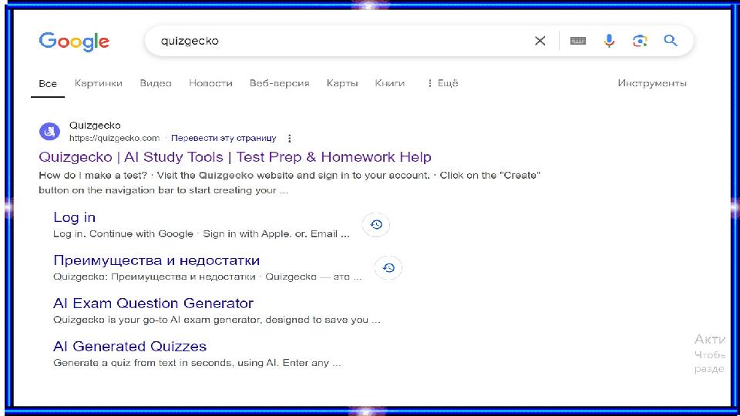740x416 pixels.
Task: Expand the Ещё more menu
Action: pyautogui.click(x=442, y=83)
